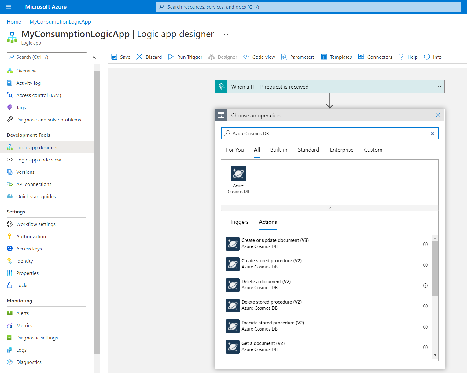This screenshot has height=373, width=467.
Task: Show info for Delete a document (V2)
Action: [425, 286]
